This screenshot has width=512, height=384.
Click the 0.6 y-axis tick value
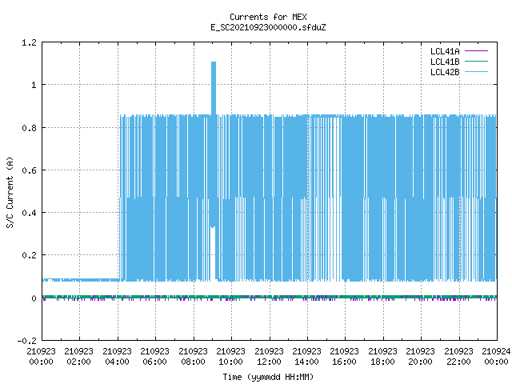click(x=29, y=170)
